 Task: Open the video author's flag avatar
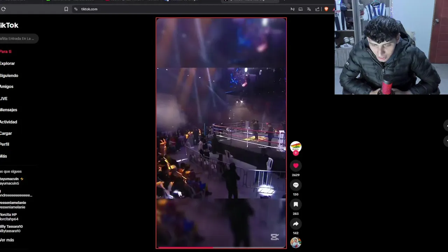click(x=296, y=146)
